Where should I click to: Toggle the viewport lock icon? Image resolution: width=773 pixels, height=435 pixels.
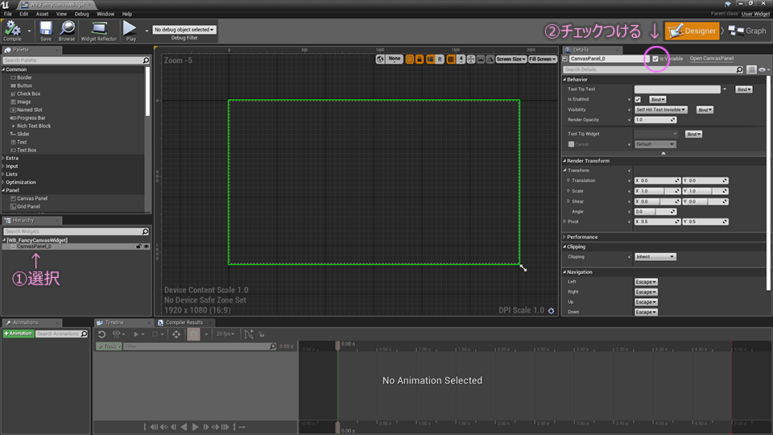point(420,59)
